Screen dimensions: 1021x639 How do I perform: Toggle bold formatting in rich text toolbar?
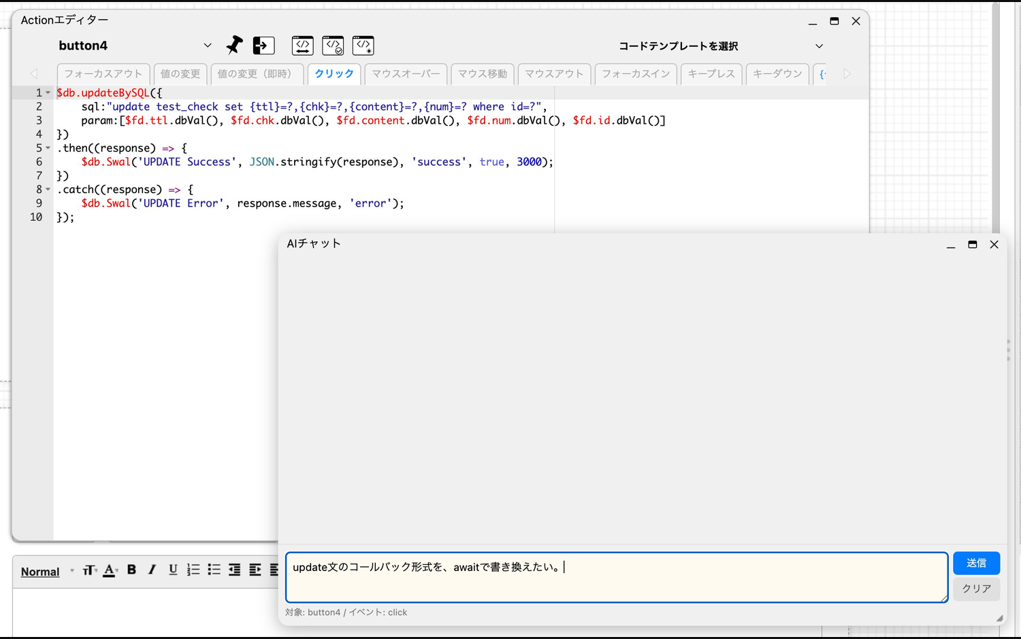pos(132,570)
